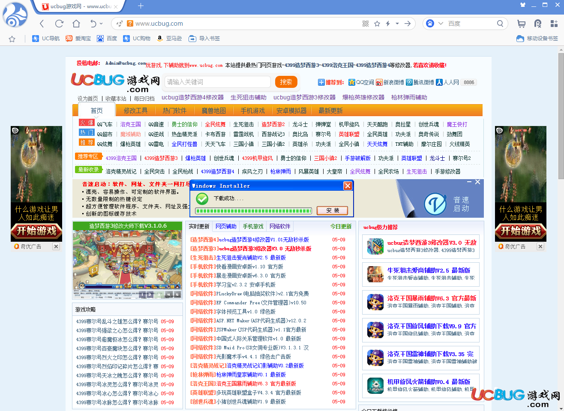Close the left 奇优广告 ad
564x411 pixels.
(x=56, y=246)
